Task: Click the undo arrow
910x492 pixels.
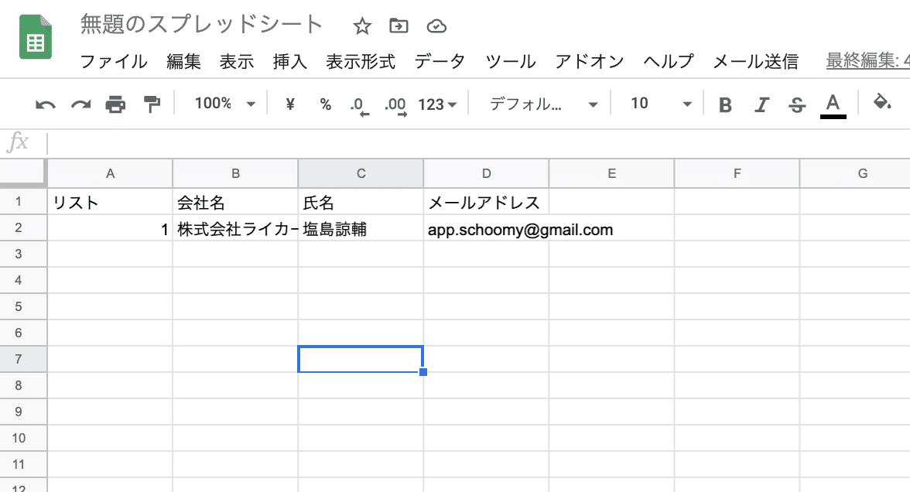Action: (44, 103)
